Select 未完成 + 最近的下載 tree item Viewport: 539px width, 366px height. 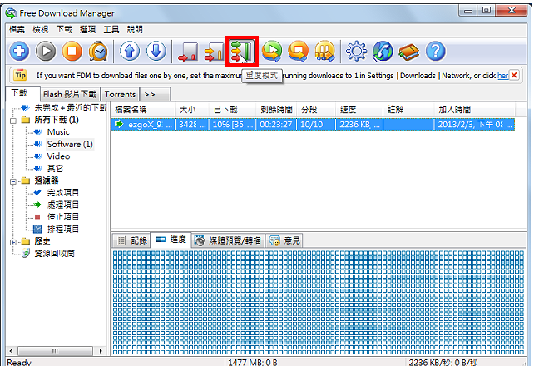71,108
